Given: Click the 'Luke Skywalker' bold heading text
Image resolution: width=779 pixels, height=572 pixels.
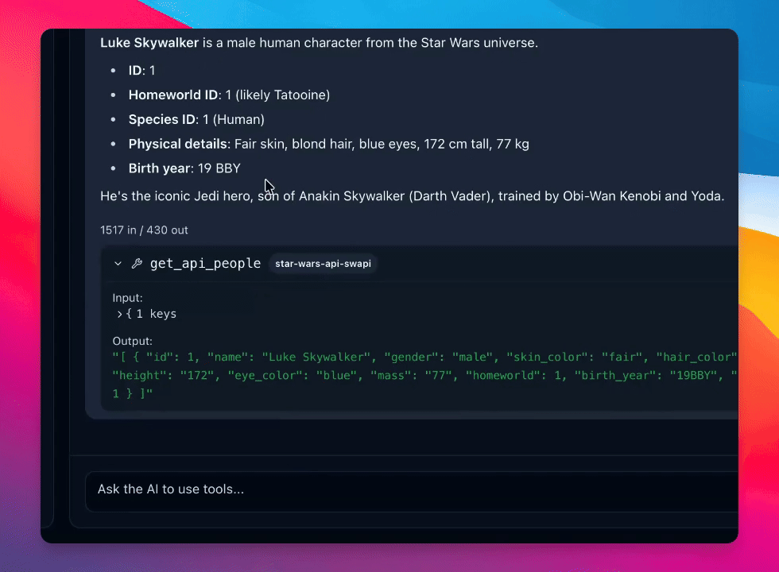Looking at the screenshot, I should (149, 43).
